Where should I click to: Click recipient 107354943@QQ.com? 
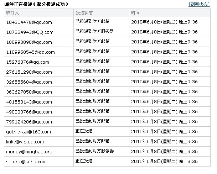coord(30,32)
